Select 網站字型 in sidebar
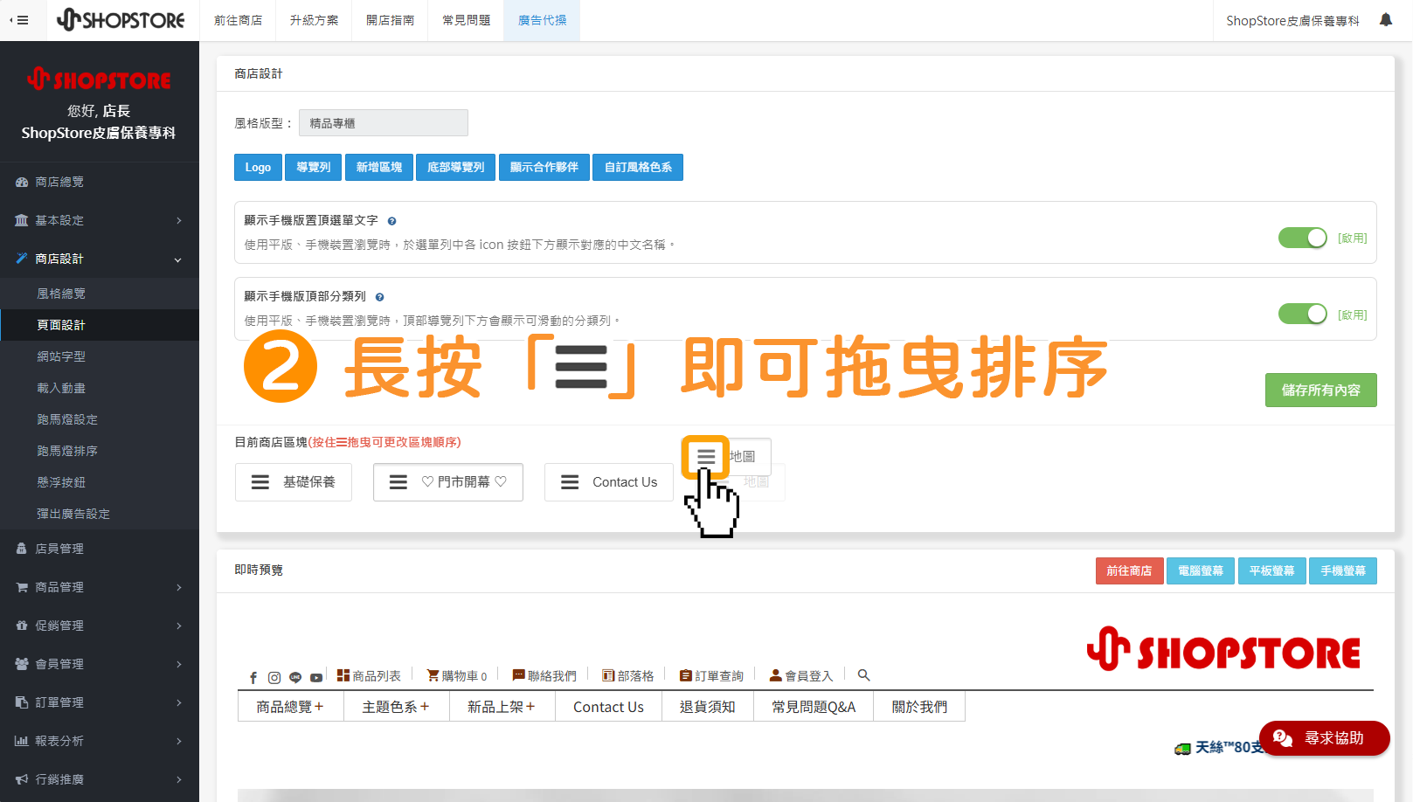The width and height of the screenshot is (1413, 802). pyautogui.click(x=100, y=356)
